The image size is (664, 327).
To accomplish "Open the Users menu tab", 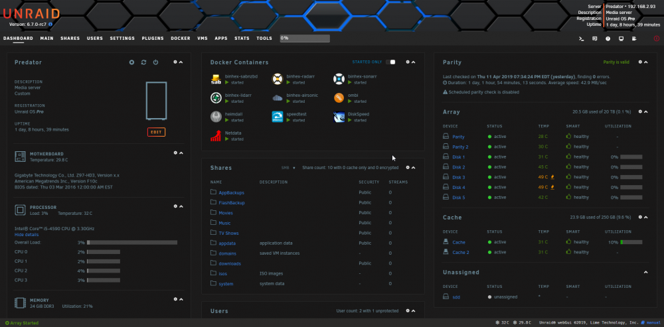I will click(95, 38).
